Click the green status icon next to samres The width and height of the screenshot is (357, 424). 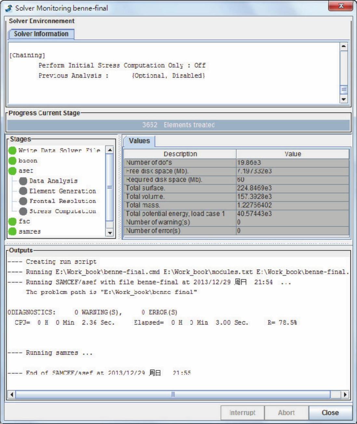[12, 232]
